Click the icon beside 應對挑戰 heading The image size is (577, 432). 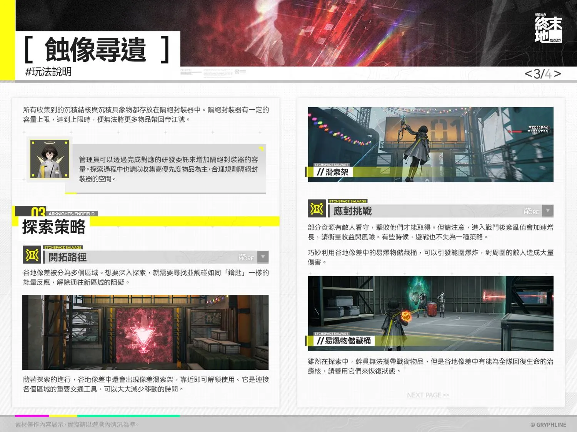click(317, 209)
